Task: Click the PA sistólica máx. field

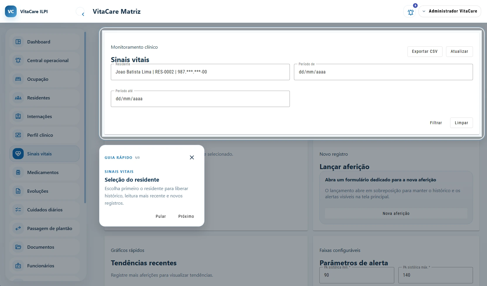Action: point(436,275)
